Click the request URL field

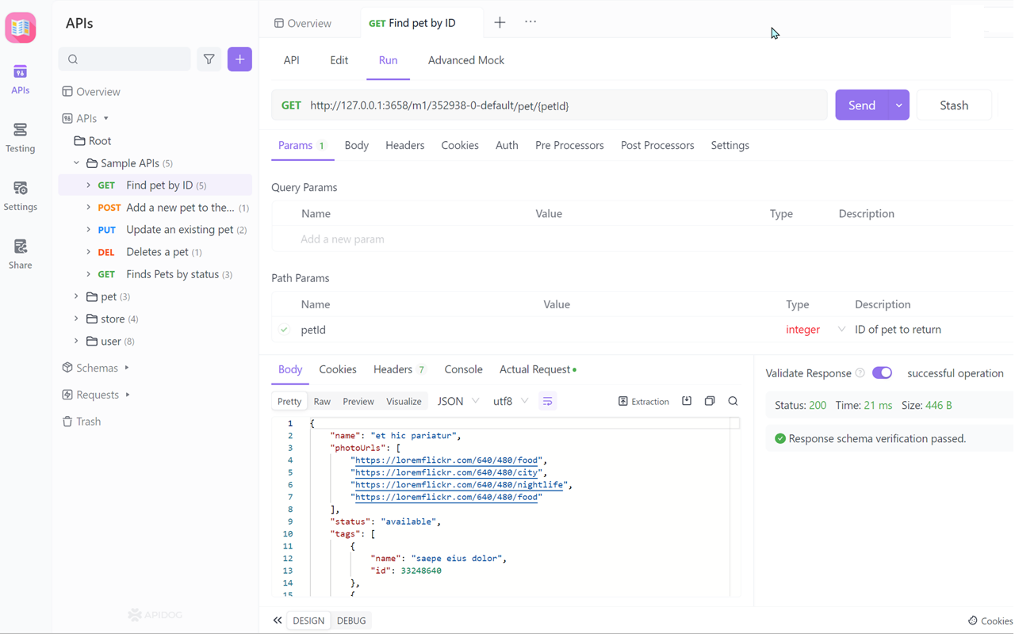coord(550,105)
